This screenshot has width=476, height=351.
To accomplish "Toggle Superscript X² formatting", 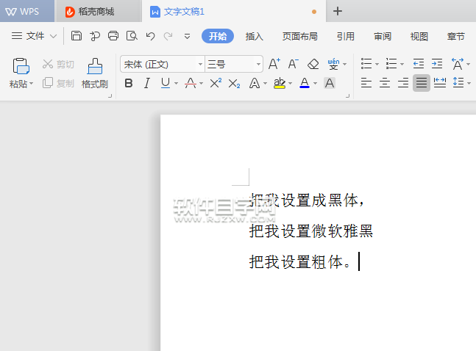I will 216,83.
